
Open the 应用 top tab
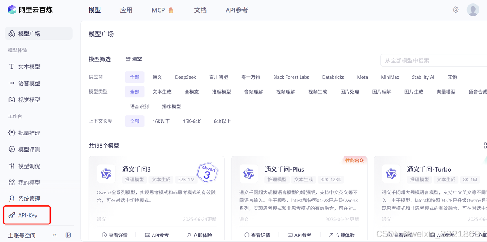tap(126, 10)
